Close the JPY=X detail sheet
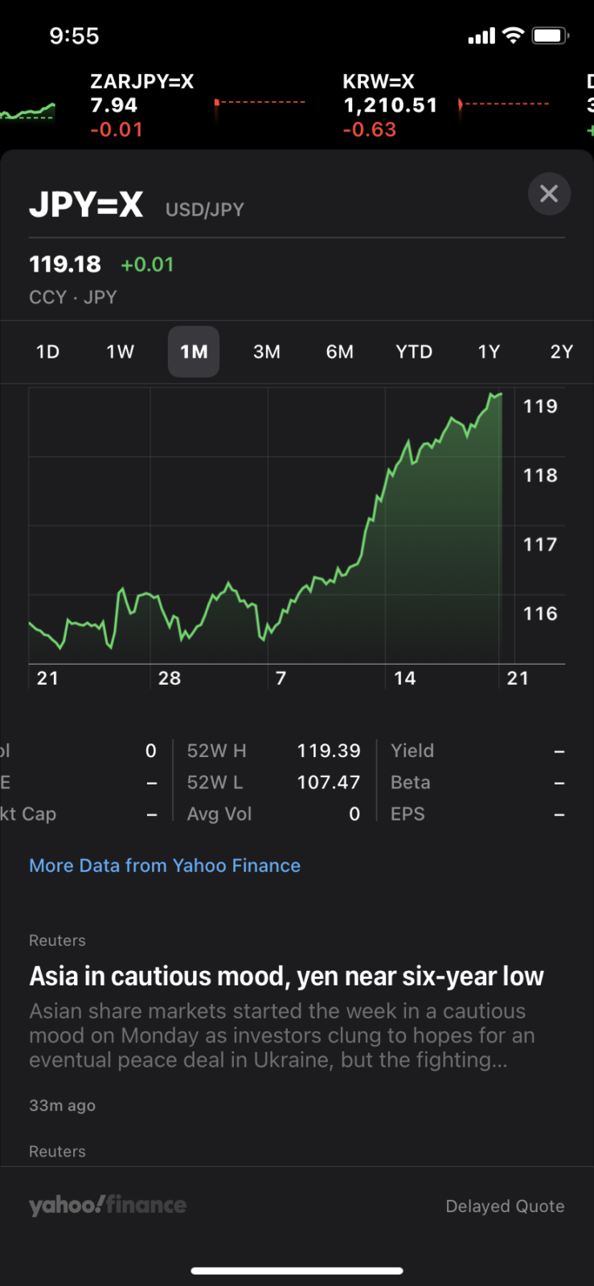 (549, 194)
